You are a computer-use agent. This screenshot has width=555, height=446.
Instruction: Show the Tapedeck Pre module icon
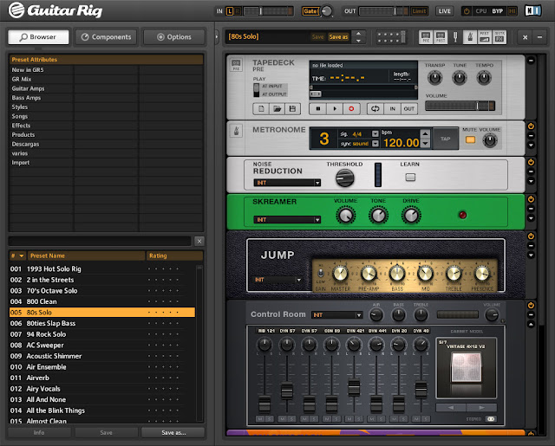coord(426,37)
